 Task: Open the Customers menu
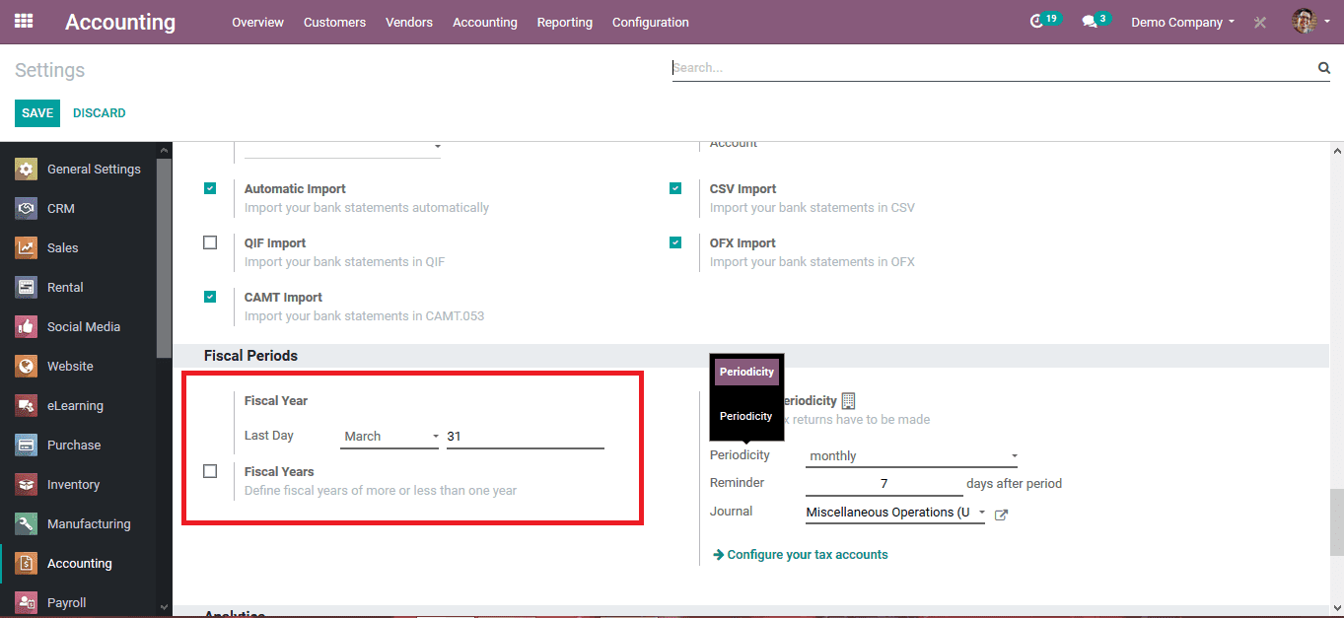(334, 22)
